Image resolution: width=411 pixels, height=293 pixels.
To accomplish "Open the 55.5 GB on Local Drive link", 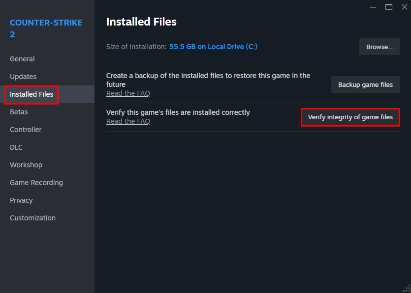I will tap(213, 46).
